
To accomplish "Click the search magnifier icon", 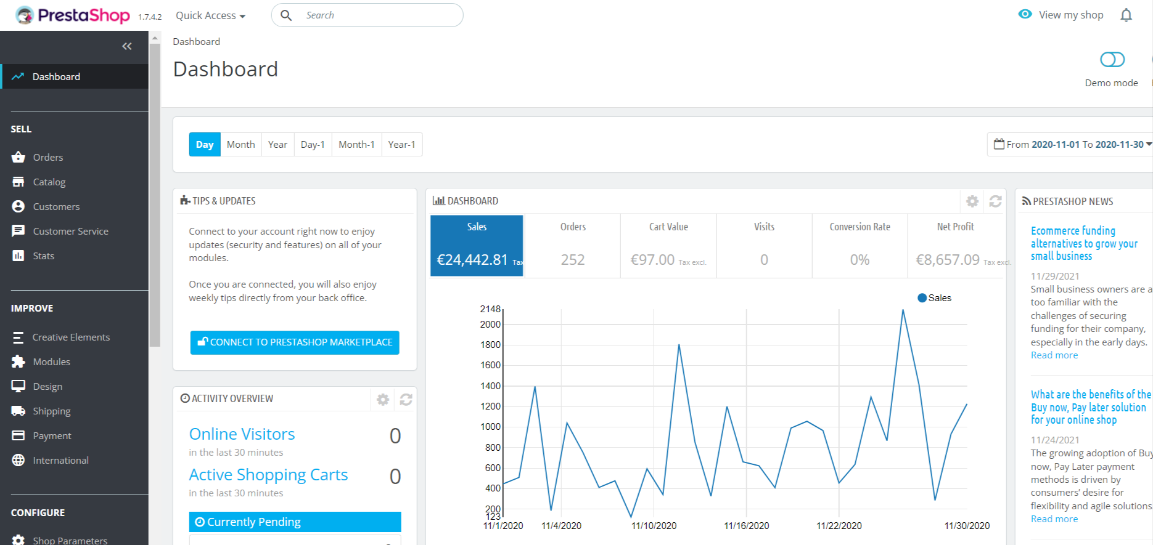I will 286,15.
